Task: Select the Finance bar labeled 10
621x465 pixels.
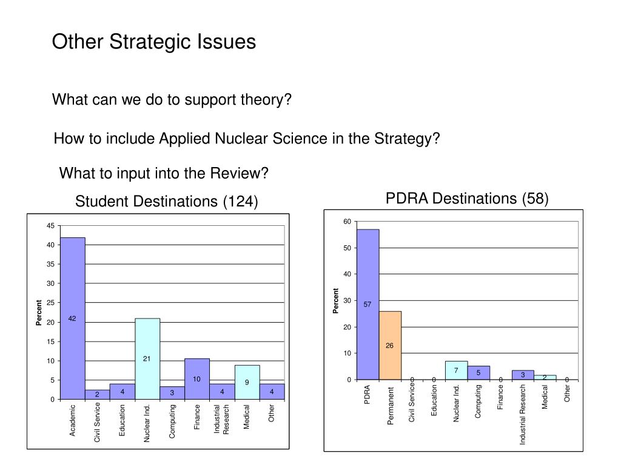Action: coord(197,379)
